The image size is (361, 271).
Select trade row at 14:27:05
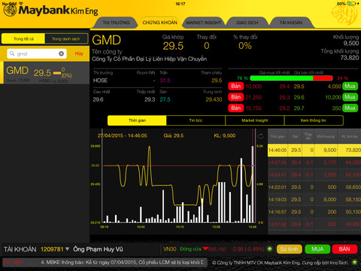[x=314, y=163]
